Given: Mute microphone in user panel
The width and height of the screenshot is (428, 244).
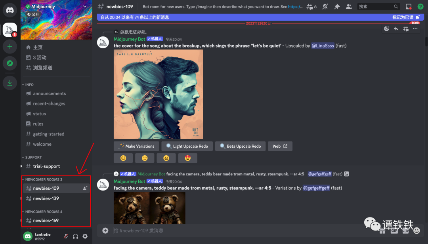Looking at the screenshot, I should (x=66, y=236).
